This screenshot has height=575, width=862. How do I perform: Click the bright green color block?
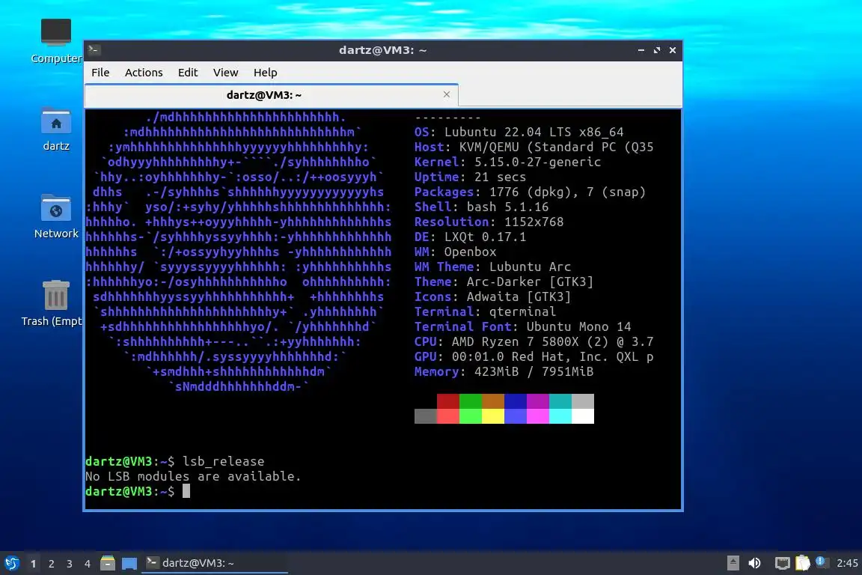click(x=471, y=416)
